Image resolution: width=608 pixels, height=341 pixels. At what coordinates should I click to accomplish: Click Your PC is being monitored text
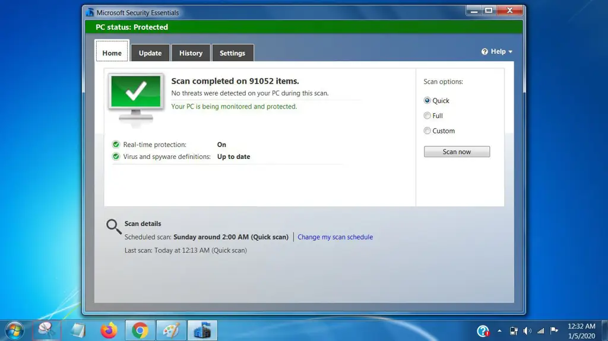coord(234,106)
